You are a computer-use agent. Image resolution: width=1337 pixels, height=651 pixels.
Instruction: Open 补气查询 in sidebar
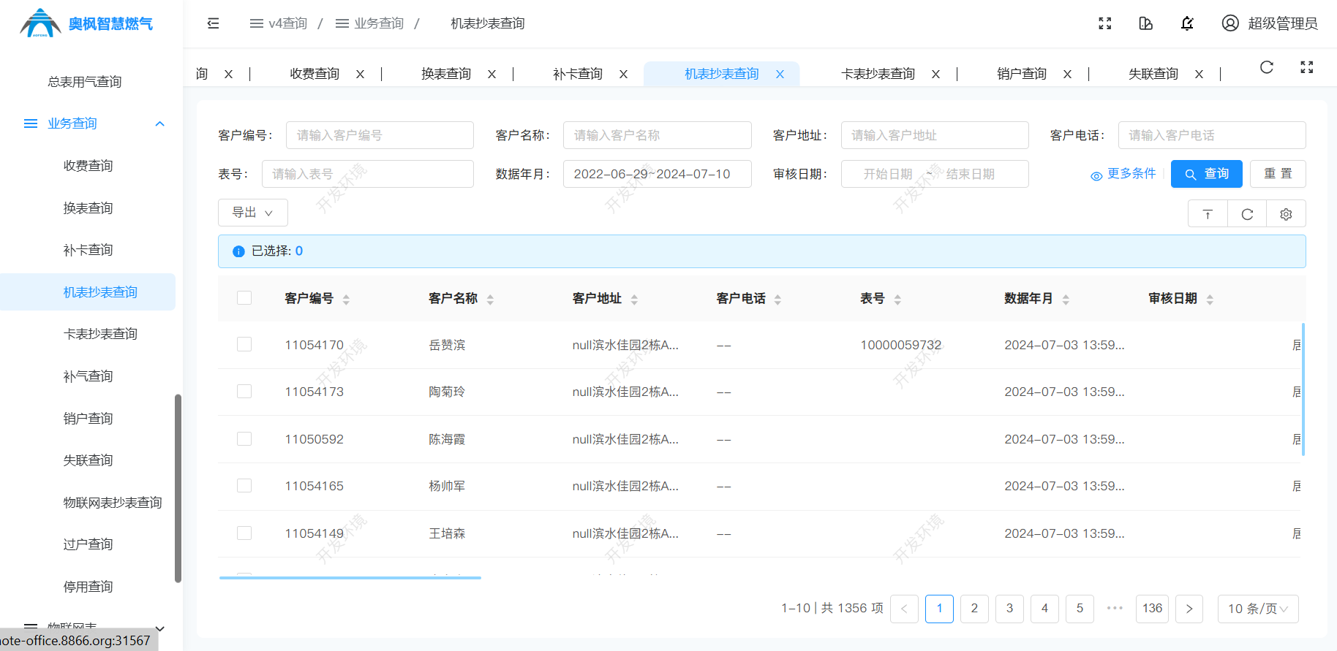pyautogui.click(x=88, y=376)
